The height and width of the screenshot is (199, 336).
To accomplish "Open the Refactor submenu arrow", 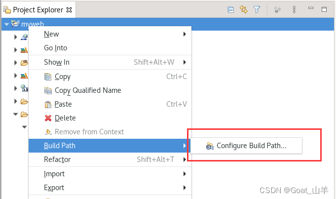I will pyautogui.click(x=185, y=159).
